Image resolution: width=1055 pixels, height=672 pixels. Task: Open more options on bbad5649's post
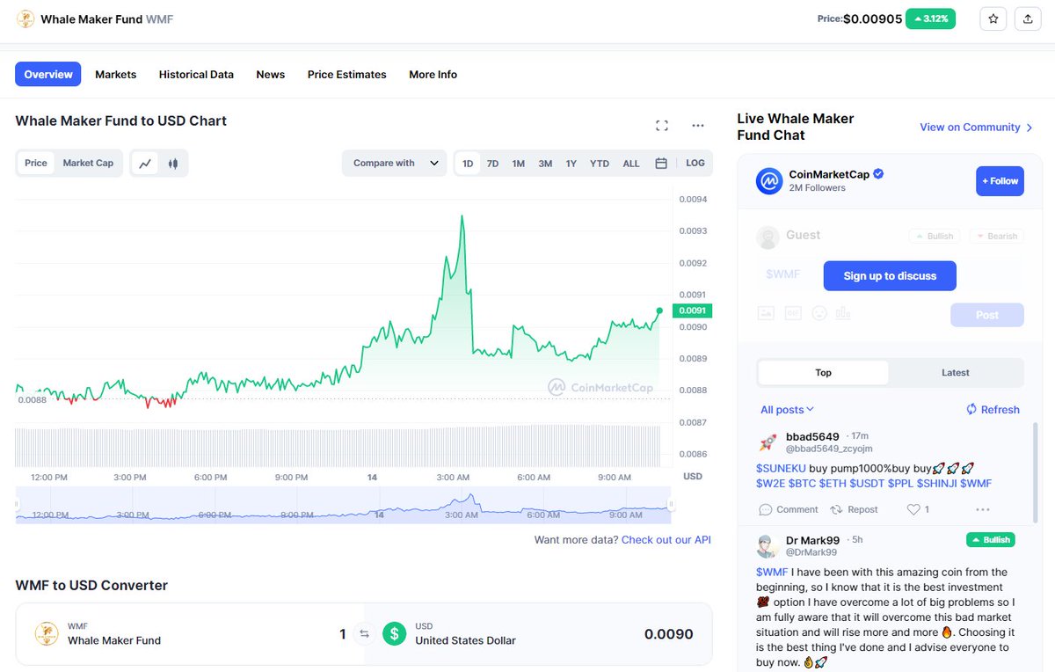tap(983, 509)
